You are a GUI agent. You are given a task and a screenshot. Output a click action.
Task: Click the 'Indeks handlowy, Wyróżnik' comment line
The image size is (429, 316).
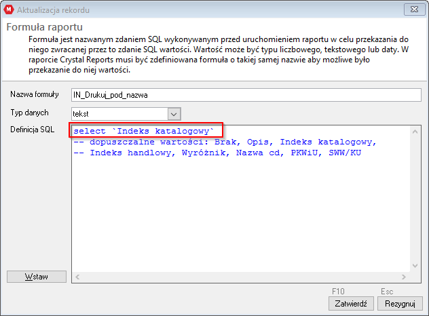[x=216, y=153]
